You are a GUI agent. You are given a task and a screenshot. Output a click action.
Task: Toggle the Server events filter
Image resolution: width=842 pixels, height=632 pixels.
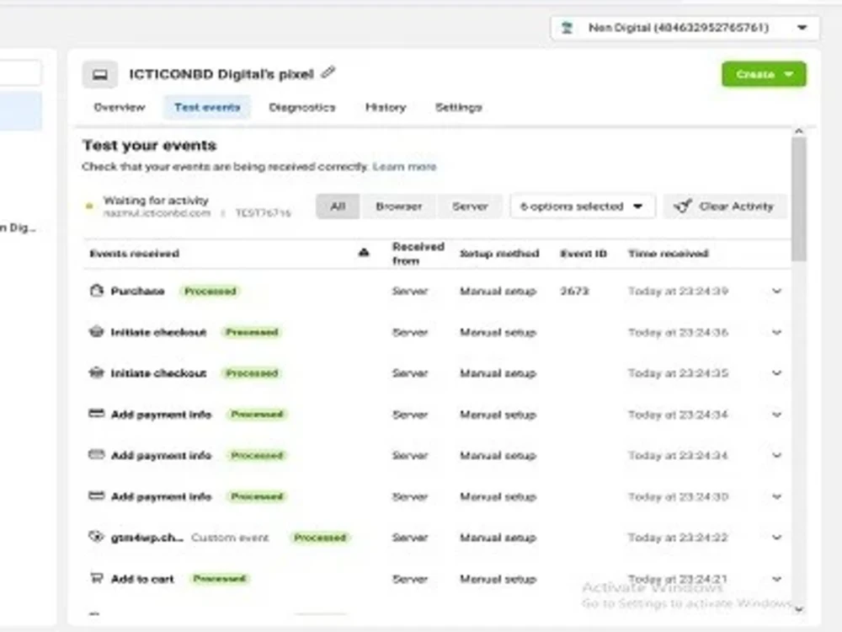470,206
